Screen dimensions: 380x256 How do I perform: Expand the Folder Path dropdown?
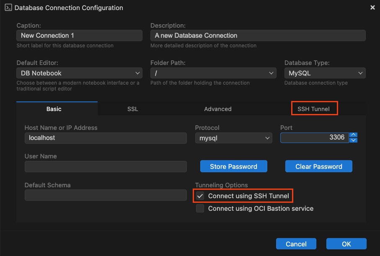coord(213,73)
